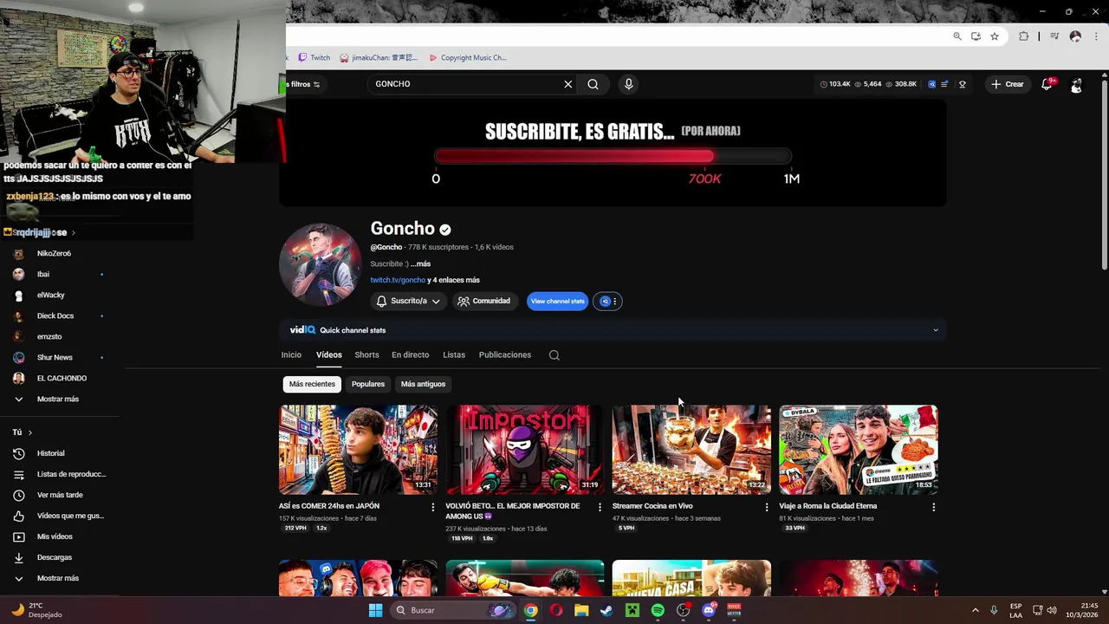Click the vidIQ achievements trophy icon
This screenshot has width=1109, height=624.
point(962,84)
